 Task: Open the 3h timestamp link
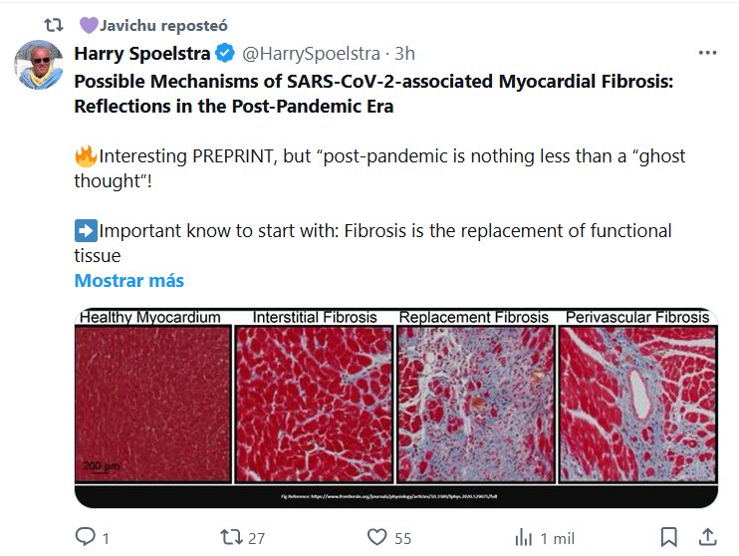point(405,53)
